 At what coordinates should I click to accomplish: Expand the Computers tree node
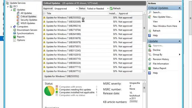(11, 27)
